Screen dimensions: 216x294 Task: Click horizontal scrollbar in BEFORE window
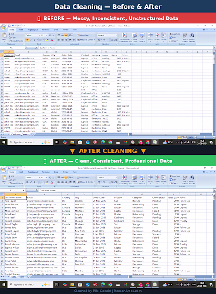(170, 134)
